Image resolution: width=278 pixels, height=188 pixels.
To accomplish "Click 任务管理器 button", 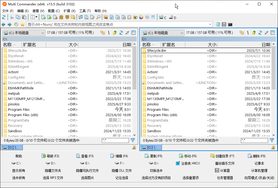I will coord(225,178).
